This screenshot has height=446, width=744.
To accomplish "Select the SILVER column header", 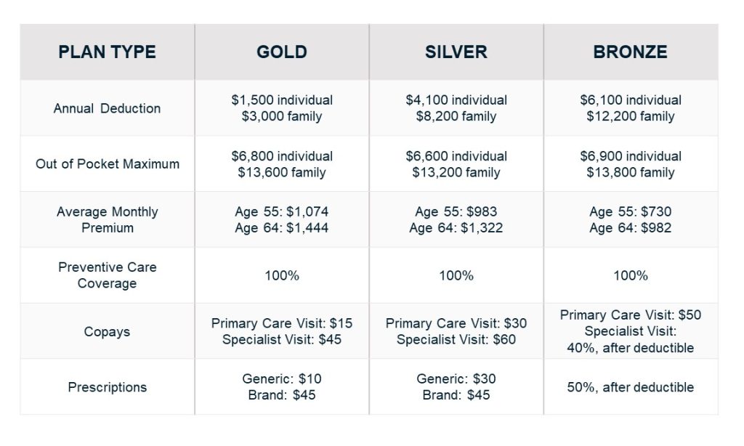I will (x=456, y=52).
